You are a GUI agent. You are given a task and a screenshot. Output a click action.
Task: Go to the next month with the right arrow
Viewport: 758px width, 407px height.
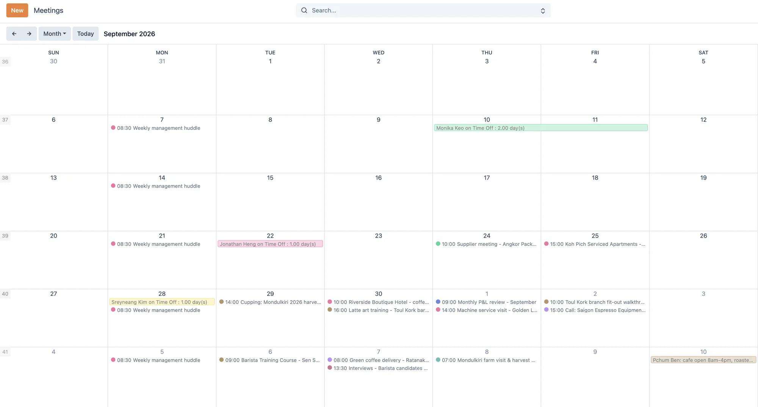29,34
